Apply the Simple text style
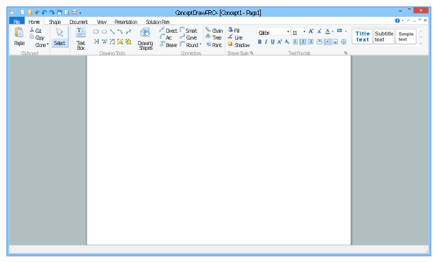Screen dimensions: 437x262 coord(406,36)
